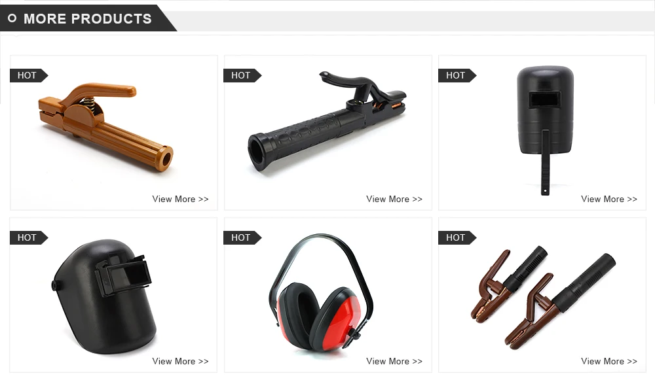Screen dimensions: 655x382
Task: Click View More under black electrode holder
Action: pyautogui.click(x=394, y=199)
